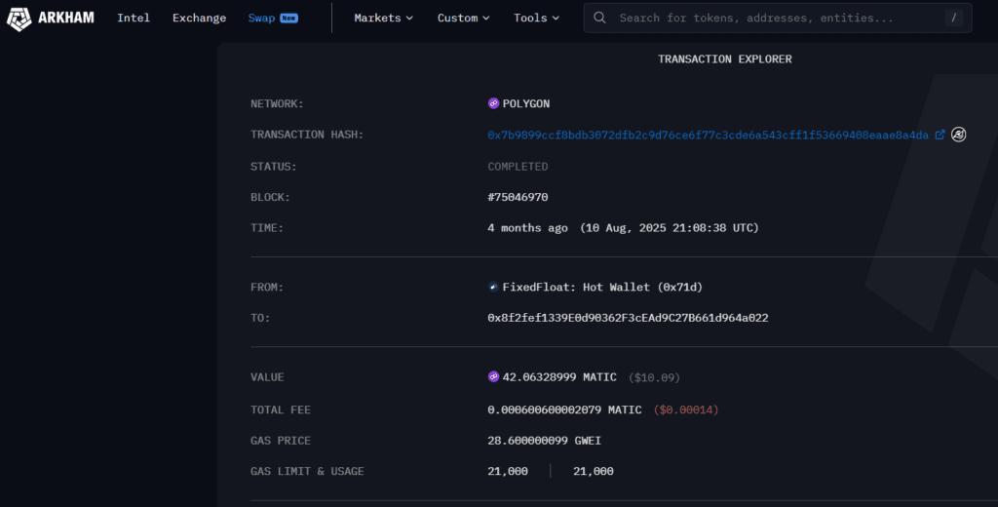
Task: Open the transaction hash link
Action: (x=708, y=135)
